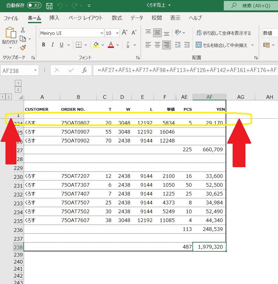This screenshot has height=284, width=278.
Task: Open the データ tab
Action: 137,18
